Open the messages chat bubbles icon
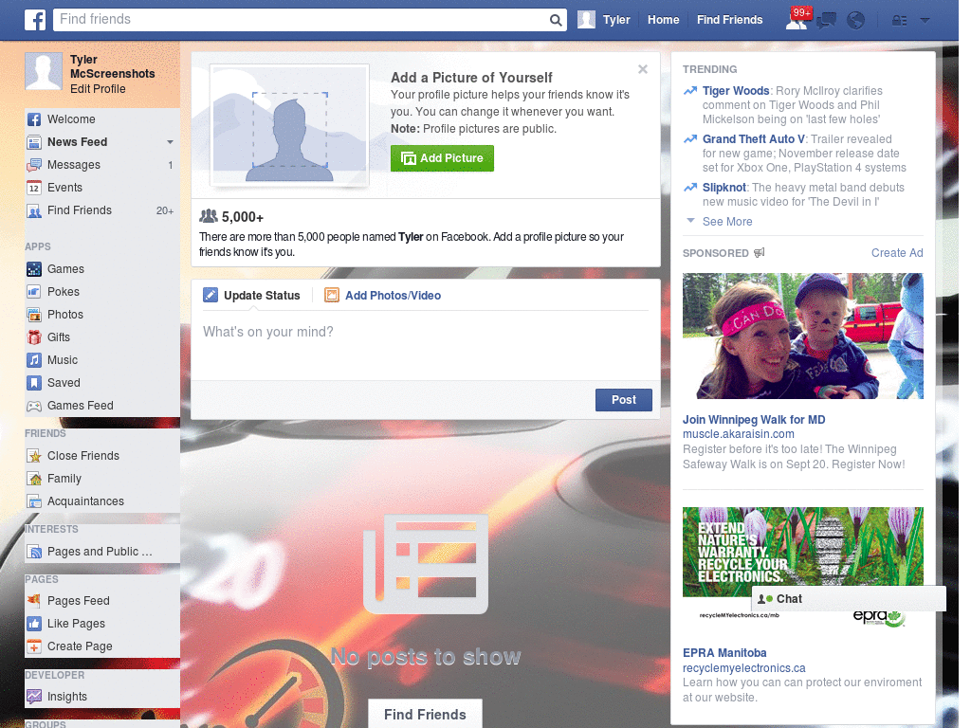 click(x=826, y=21)
